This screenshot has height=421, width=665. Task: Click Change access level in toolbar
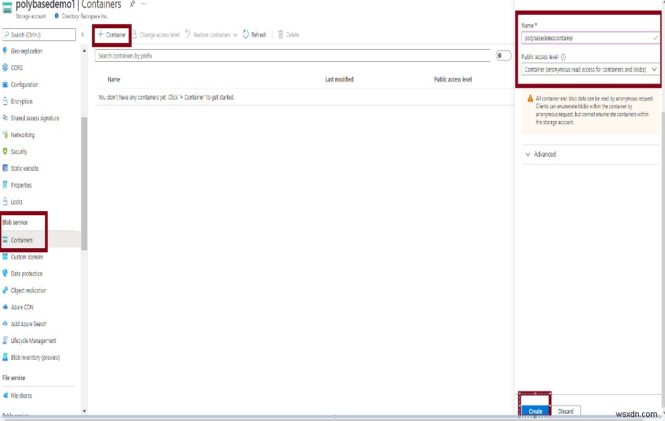click(156, 35)
